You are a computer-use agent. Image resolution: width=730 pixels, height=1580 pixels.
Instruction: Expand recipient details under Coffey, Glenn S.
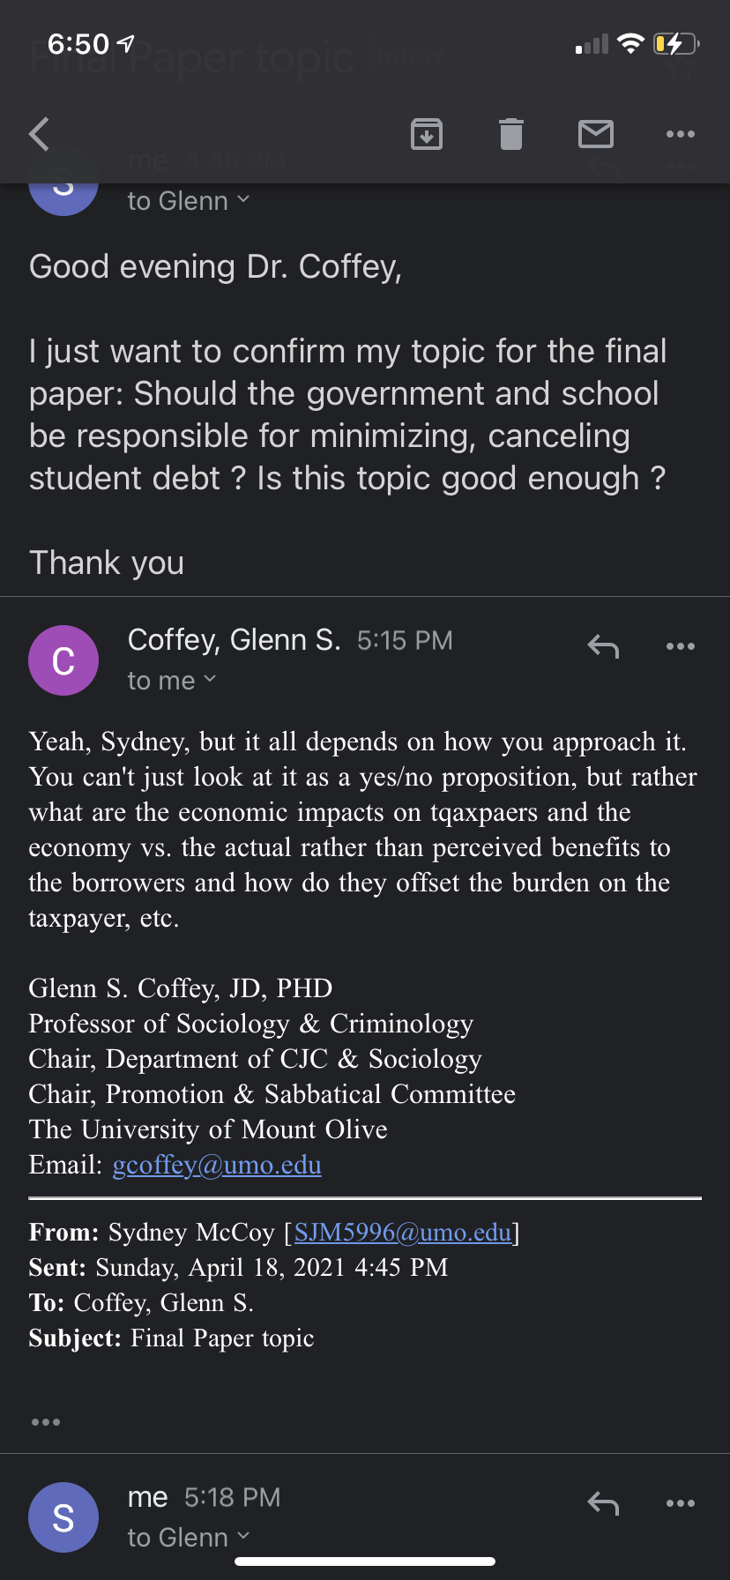click(x=172, y=681)
